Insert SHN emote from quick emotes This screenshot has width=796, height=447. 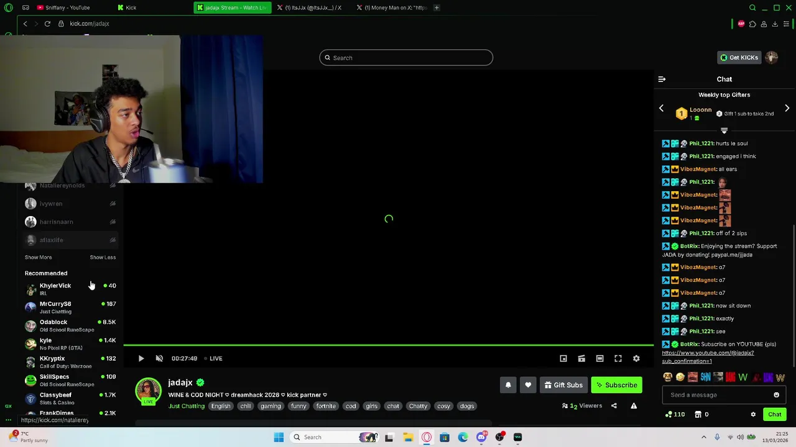(705, 377)
